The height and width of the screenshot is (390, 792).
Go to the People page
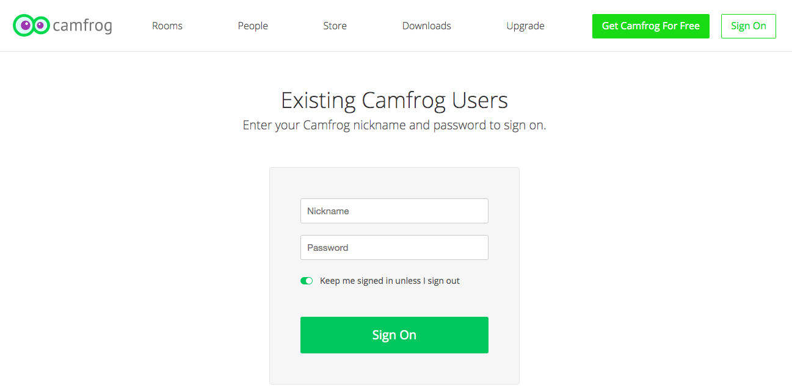click(x=253, y=26)
